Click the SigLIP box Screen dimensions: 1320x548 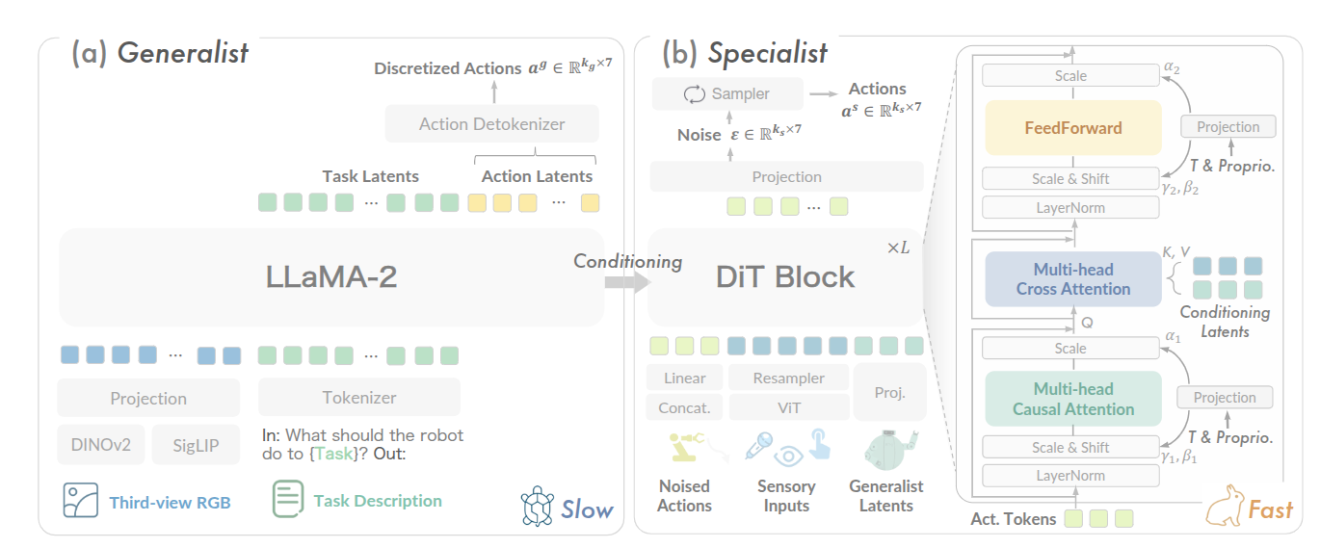(x=196, y=444)
